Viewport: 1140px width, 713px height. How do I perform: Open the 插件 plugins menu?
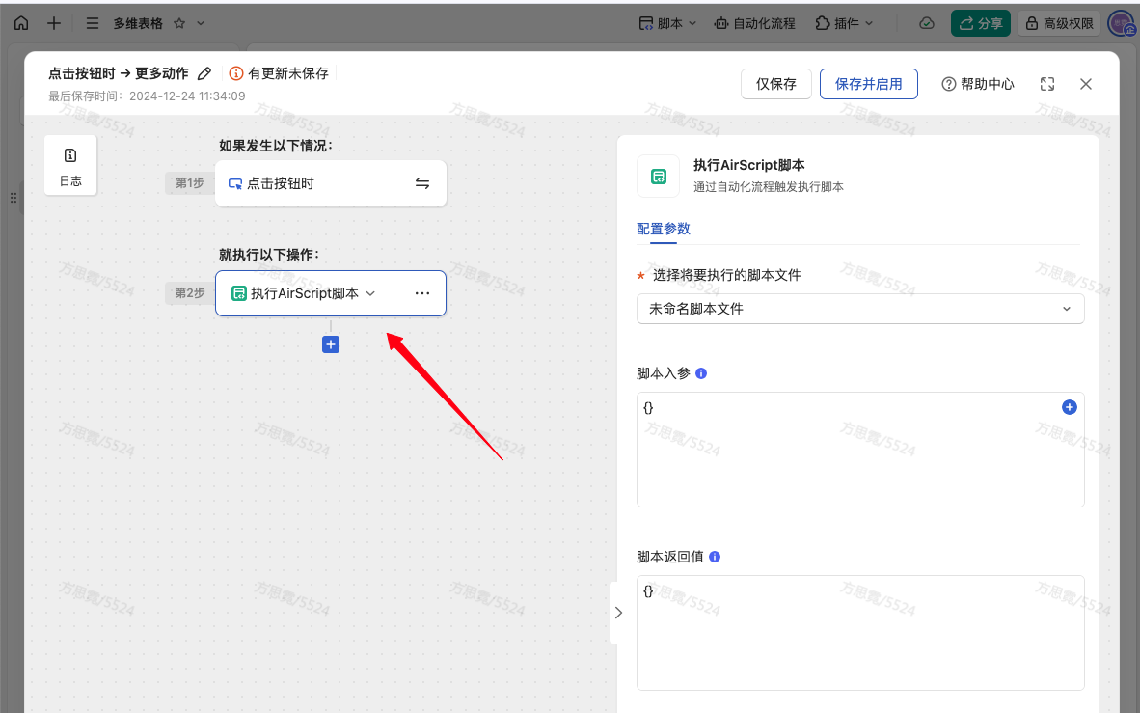844,23
